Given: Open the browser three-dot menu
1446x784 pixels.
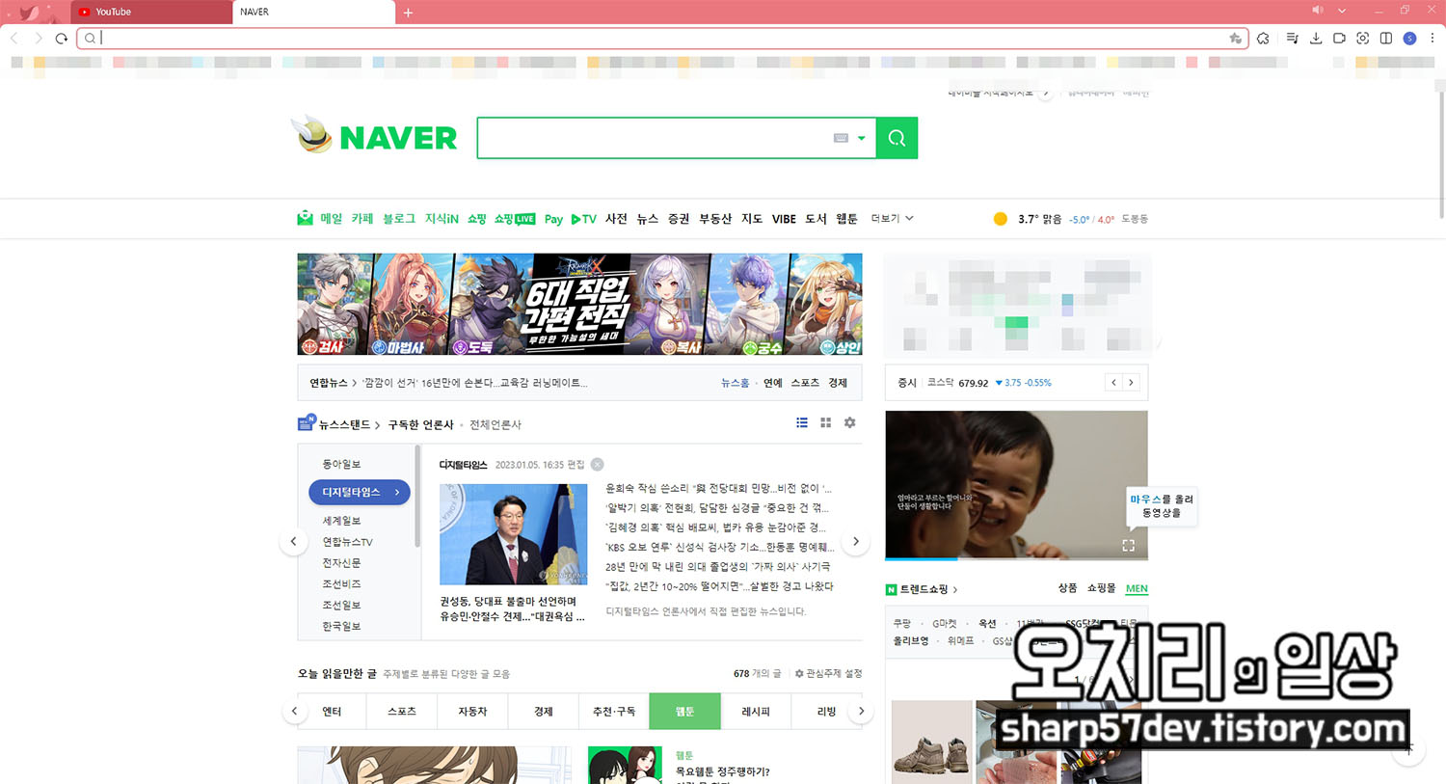Looking at the screenshot, I should pyautogui.click(x=1433, y=39).
